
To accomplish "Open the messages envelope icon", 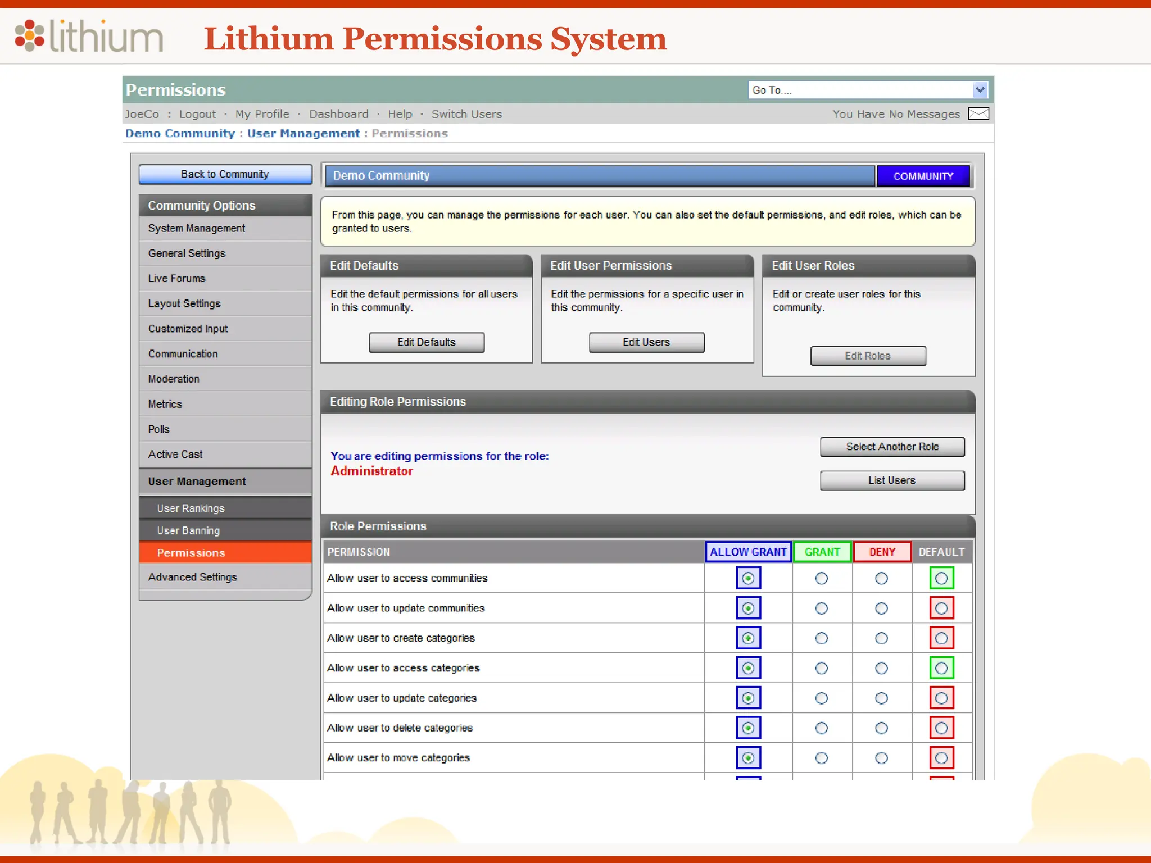I will [978, 114].
